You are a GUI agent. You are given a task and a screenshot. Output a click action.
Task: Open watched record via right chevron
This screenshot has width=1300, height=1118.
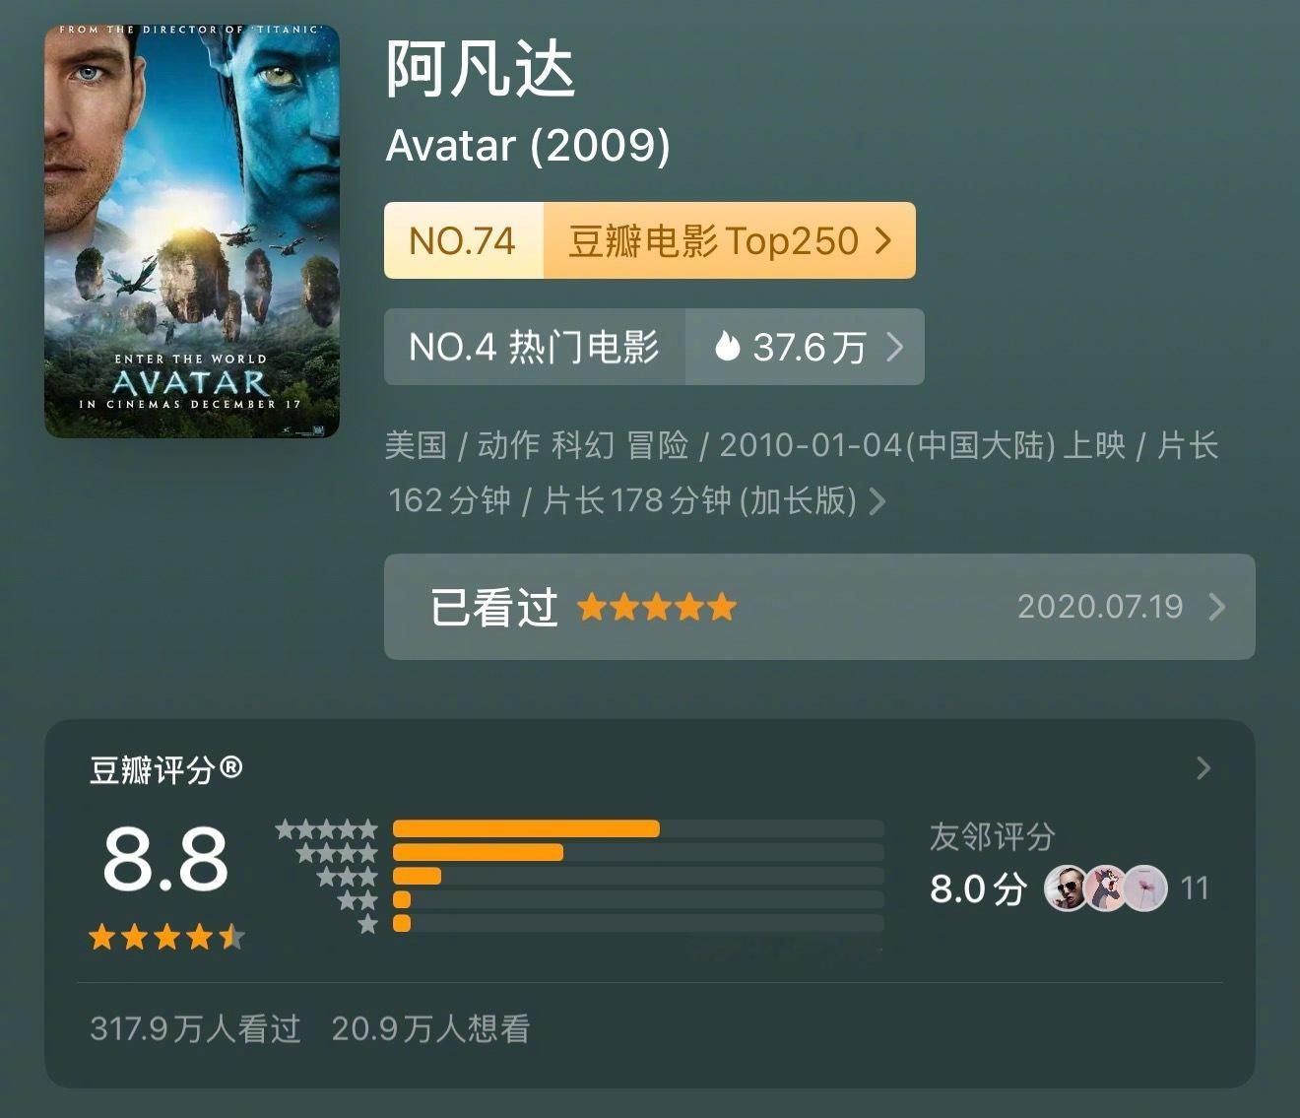pyautogui.click(x=1217, y=607)
